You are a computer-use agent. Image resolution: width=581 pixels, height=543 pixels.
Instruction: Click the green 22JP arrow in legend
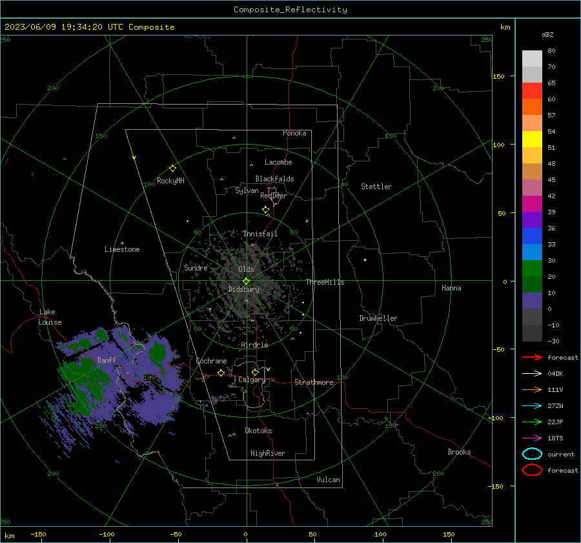pyautogui.click(x=532, y=422)
